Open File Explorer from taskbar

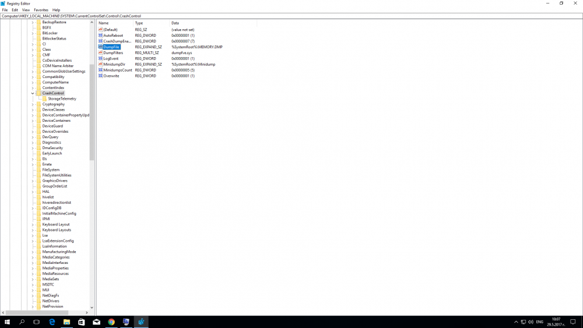coord(66,322)
